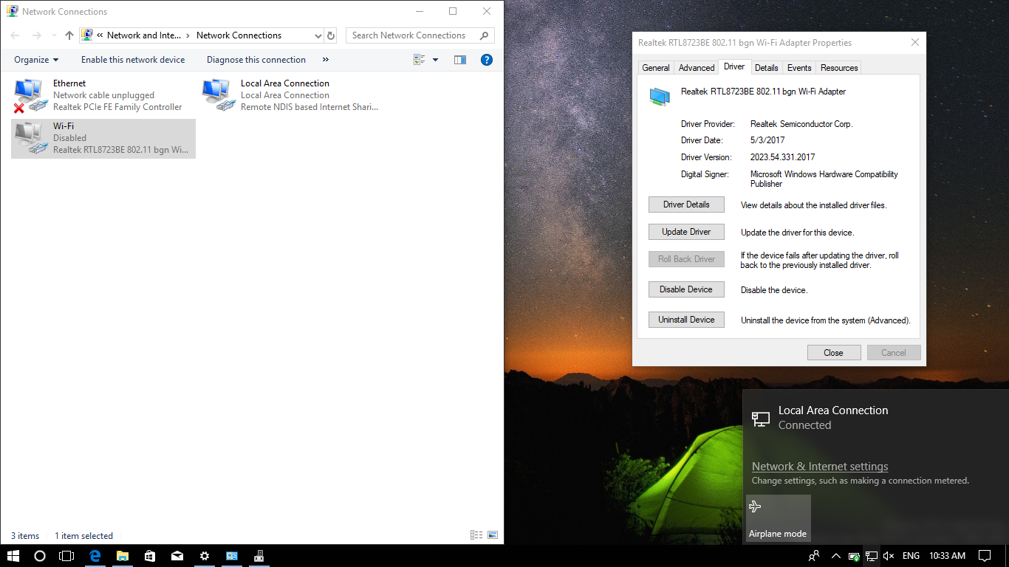
Task: Select the Ethernet network adapter icon
Action: [x=30, y=95]
